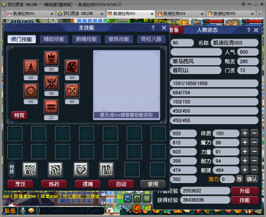Decrease 耐力 with the minus button
266x217 pixels.
pyautogui.click(x=254, y=161)
